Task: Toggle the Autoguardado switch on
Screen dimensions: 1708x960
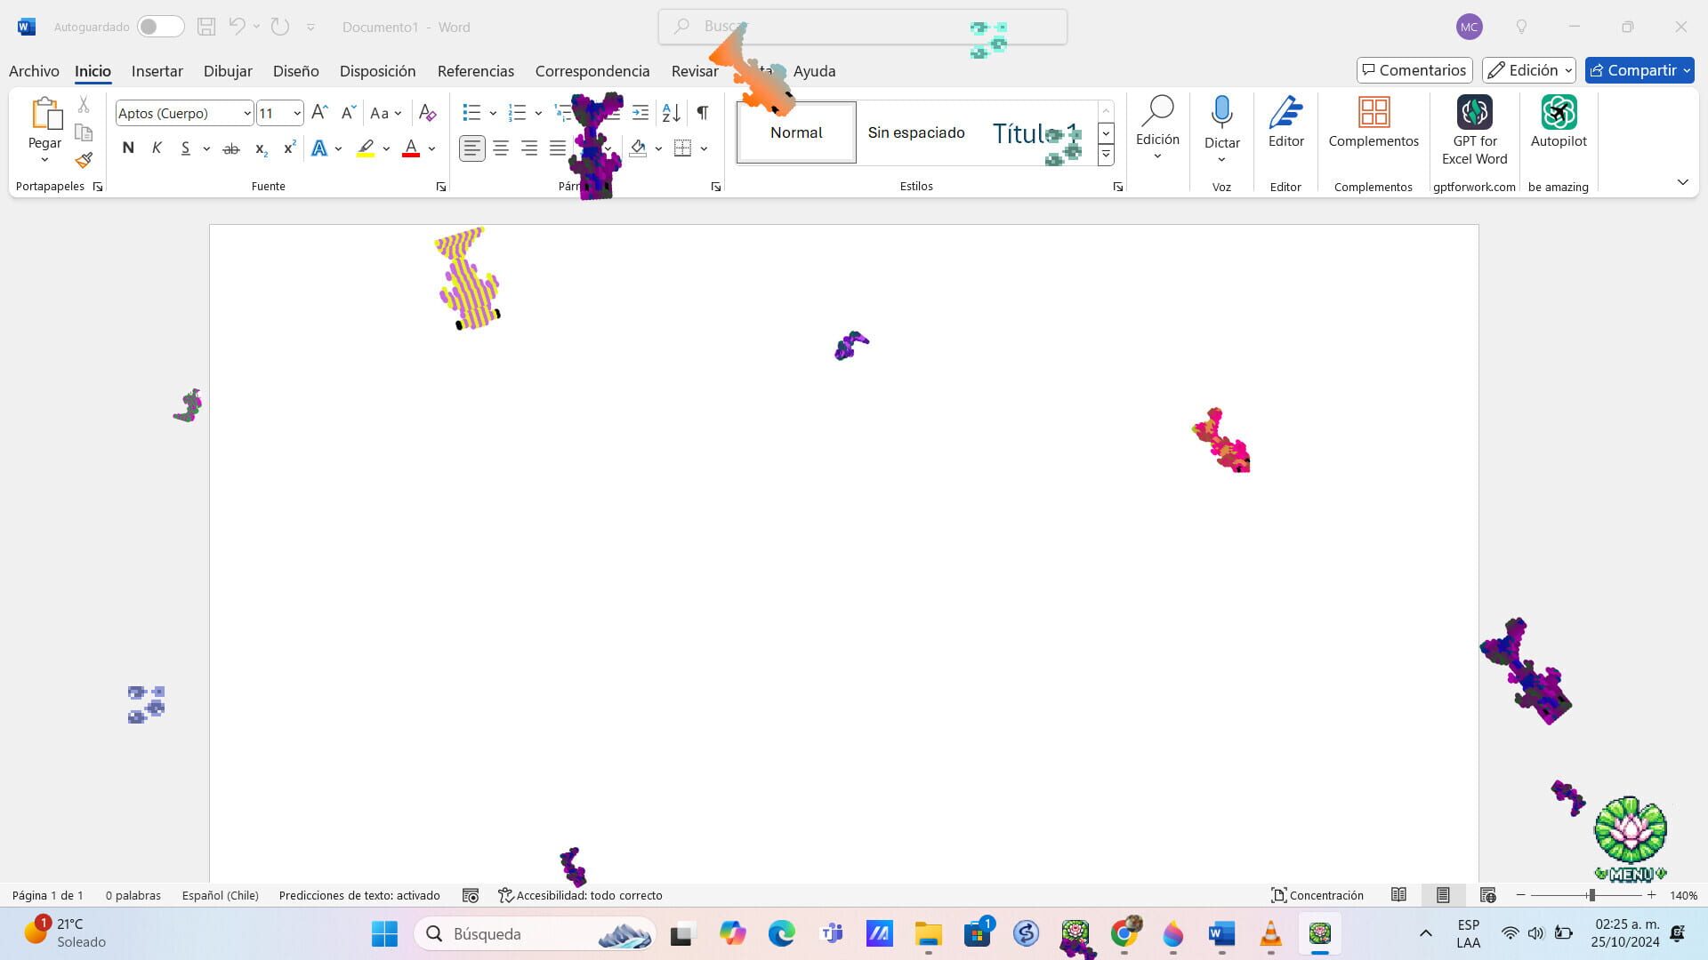Action: coord(161,27)
